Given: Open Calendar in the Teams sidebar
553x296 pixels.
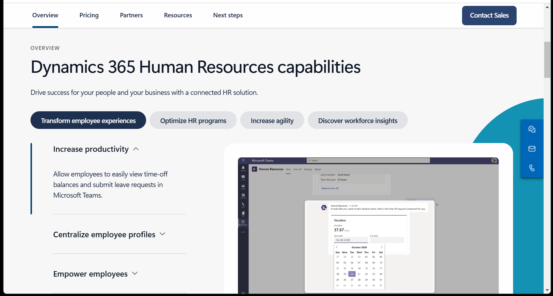Looking at the screenshot, I should [243, 194].
